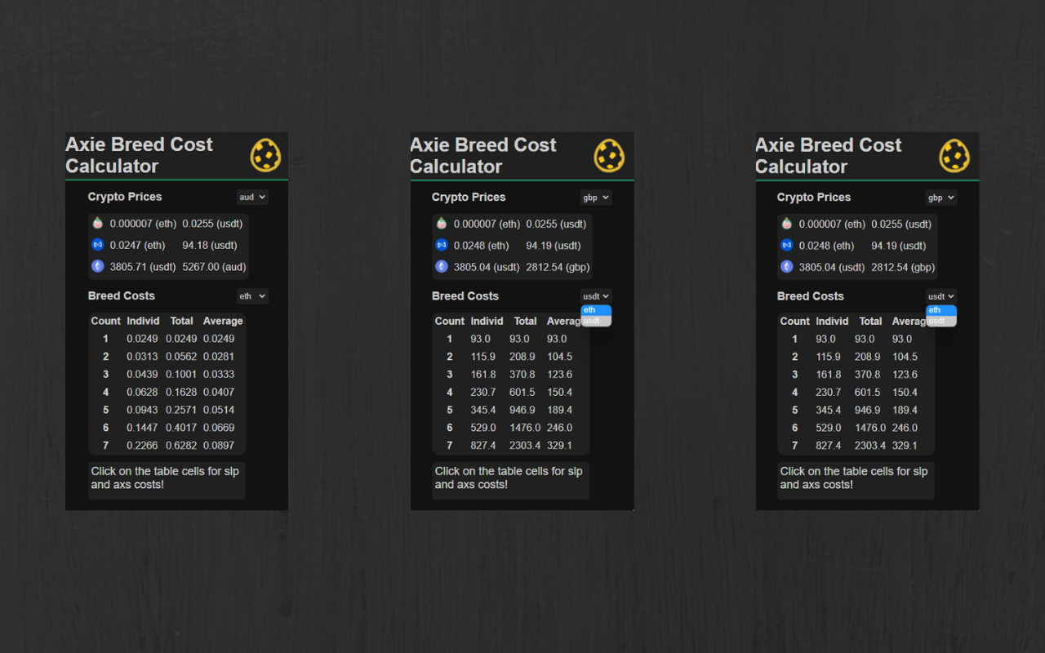Click the 0.0628 cell in left table

(x=142, y=392)
